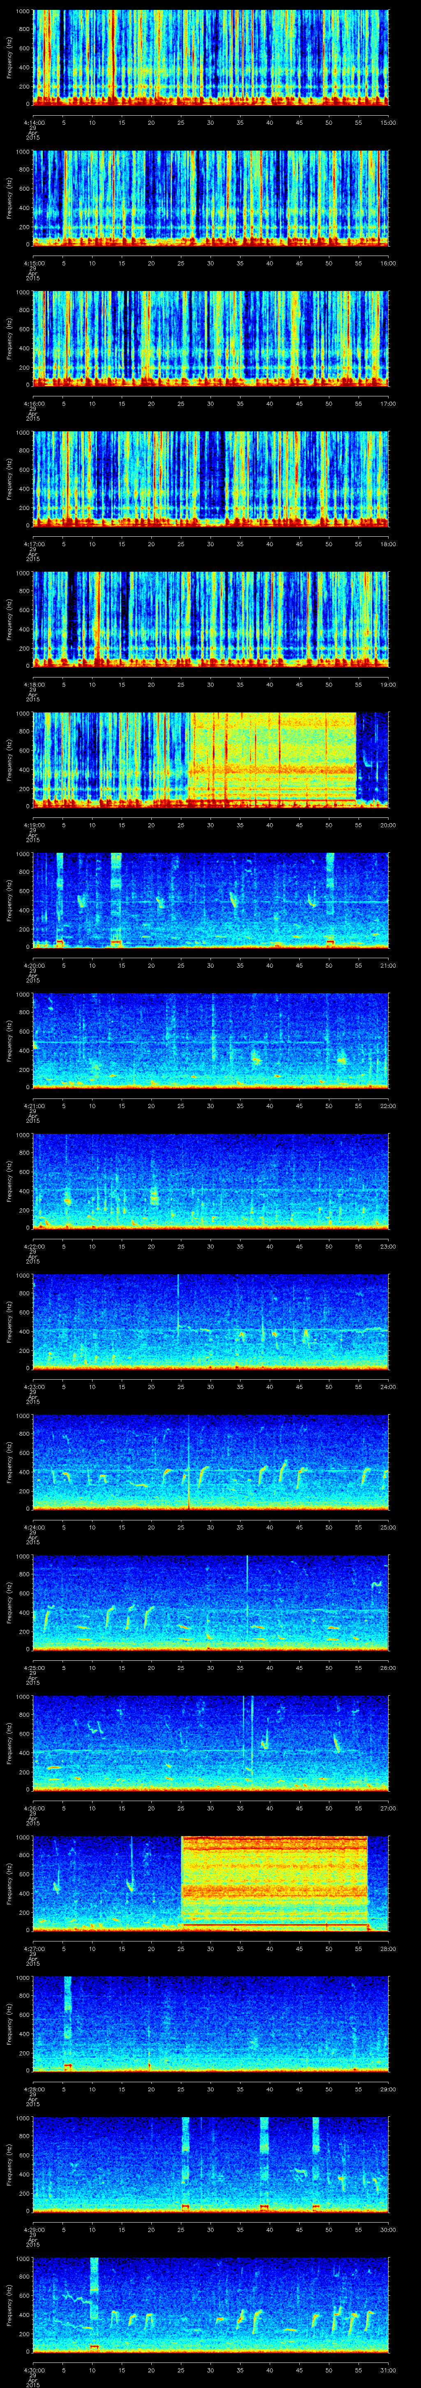The image size is (421, 2388).
Task: Select the "17:00" end time label
Action: [x=389, y=403]
